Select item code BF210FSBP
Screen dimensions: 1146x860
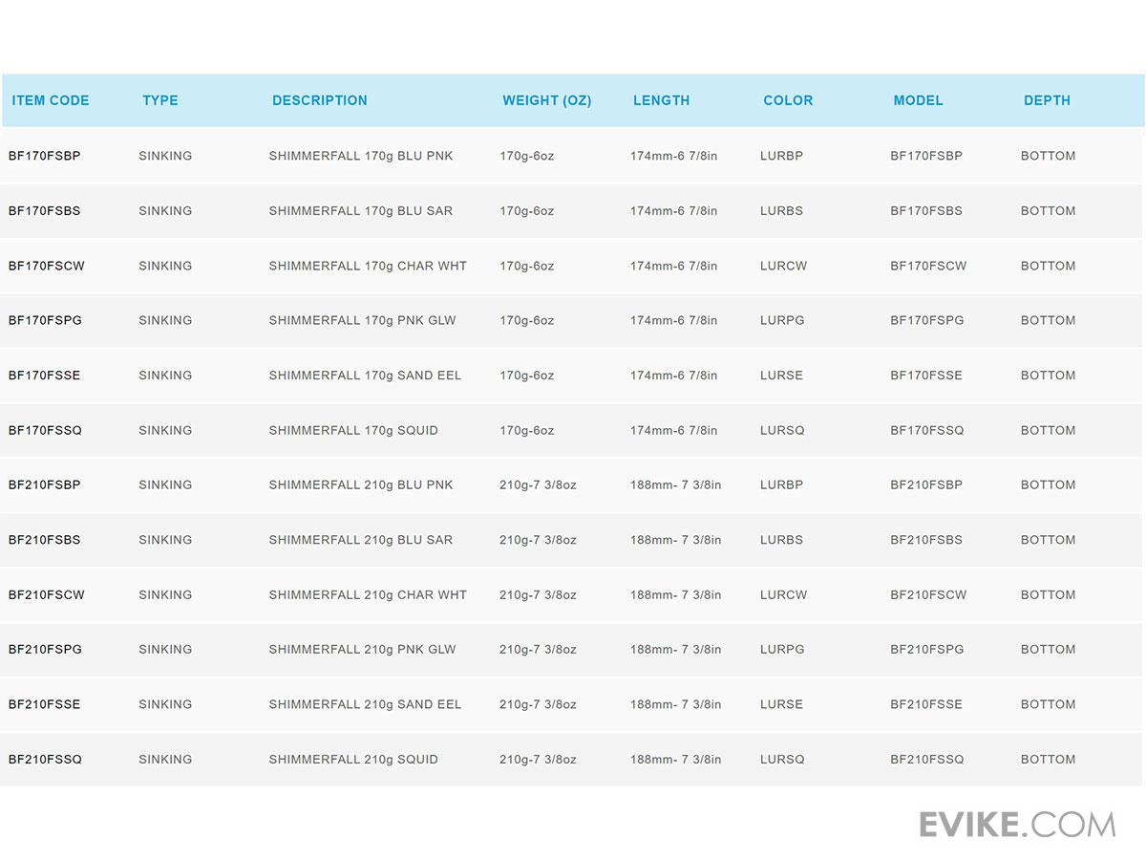pyautogui.click(x=45, y=484)
